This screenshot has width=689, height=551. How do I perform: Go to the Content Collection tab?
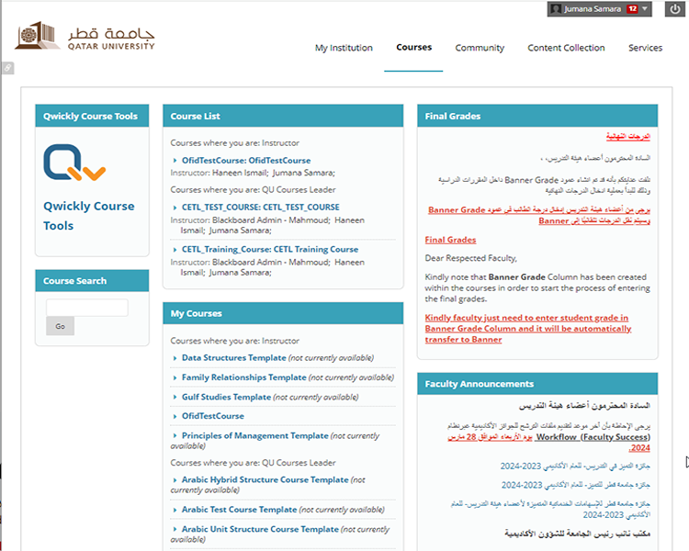click(566, 48)
